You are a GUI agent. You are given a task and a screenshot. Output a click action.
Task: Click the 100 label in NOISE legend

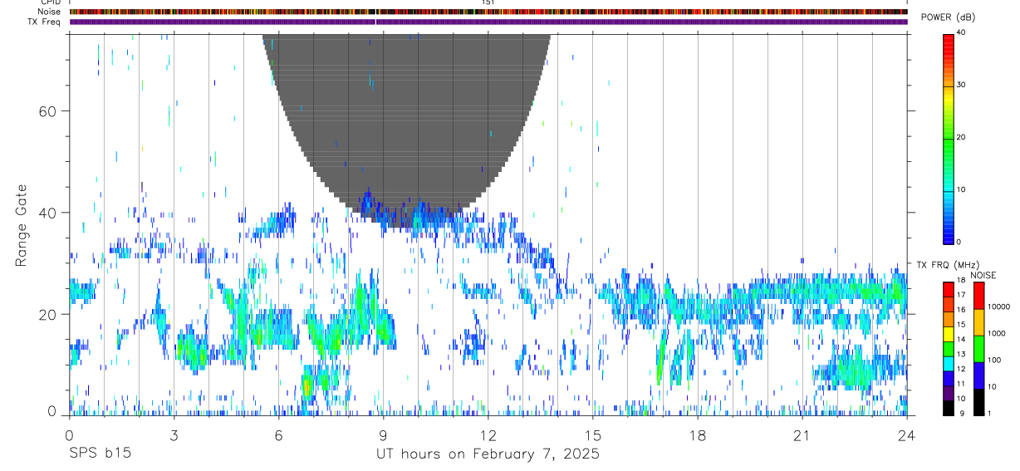click(993, 360)
